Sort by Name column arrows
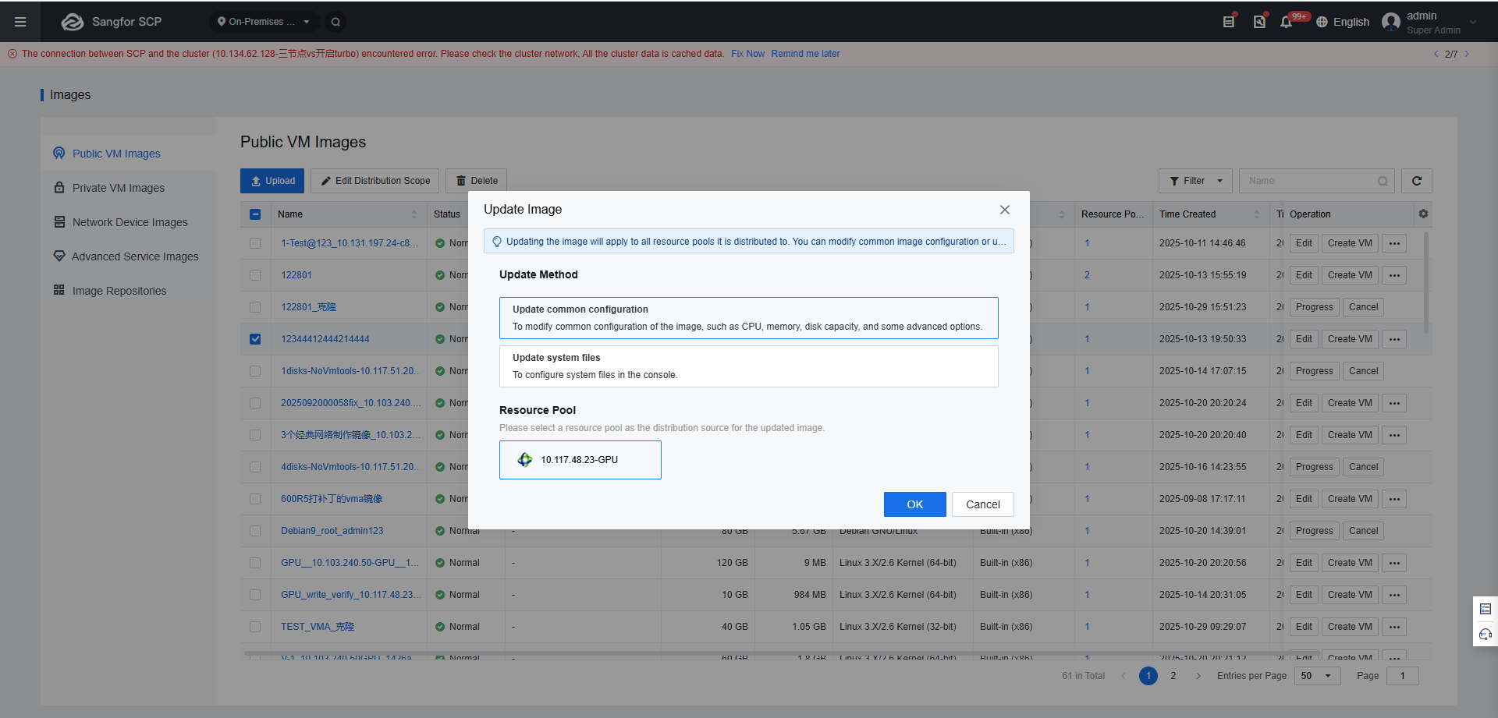Screen dimensions: 1498x718 point(414,214)
